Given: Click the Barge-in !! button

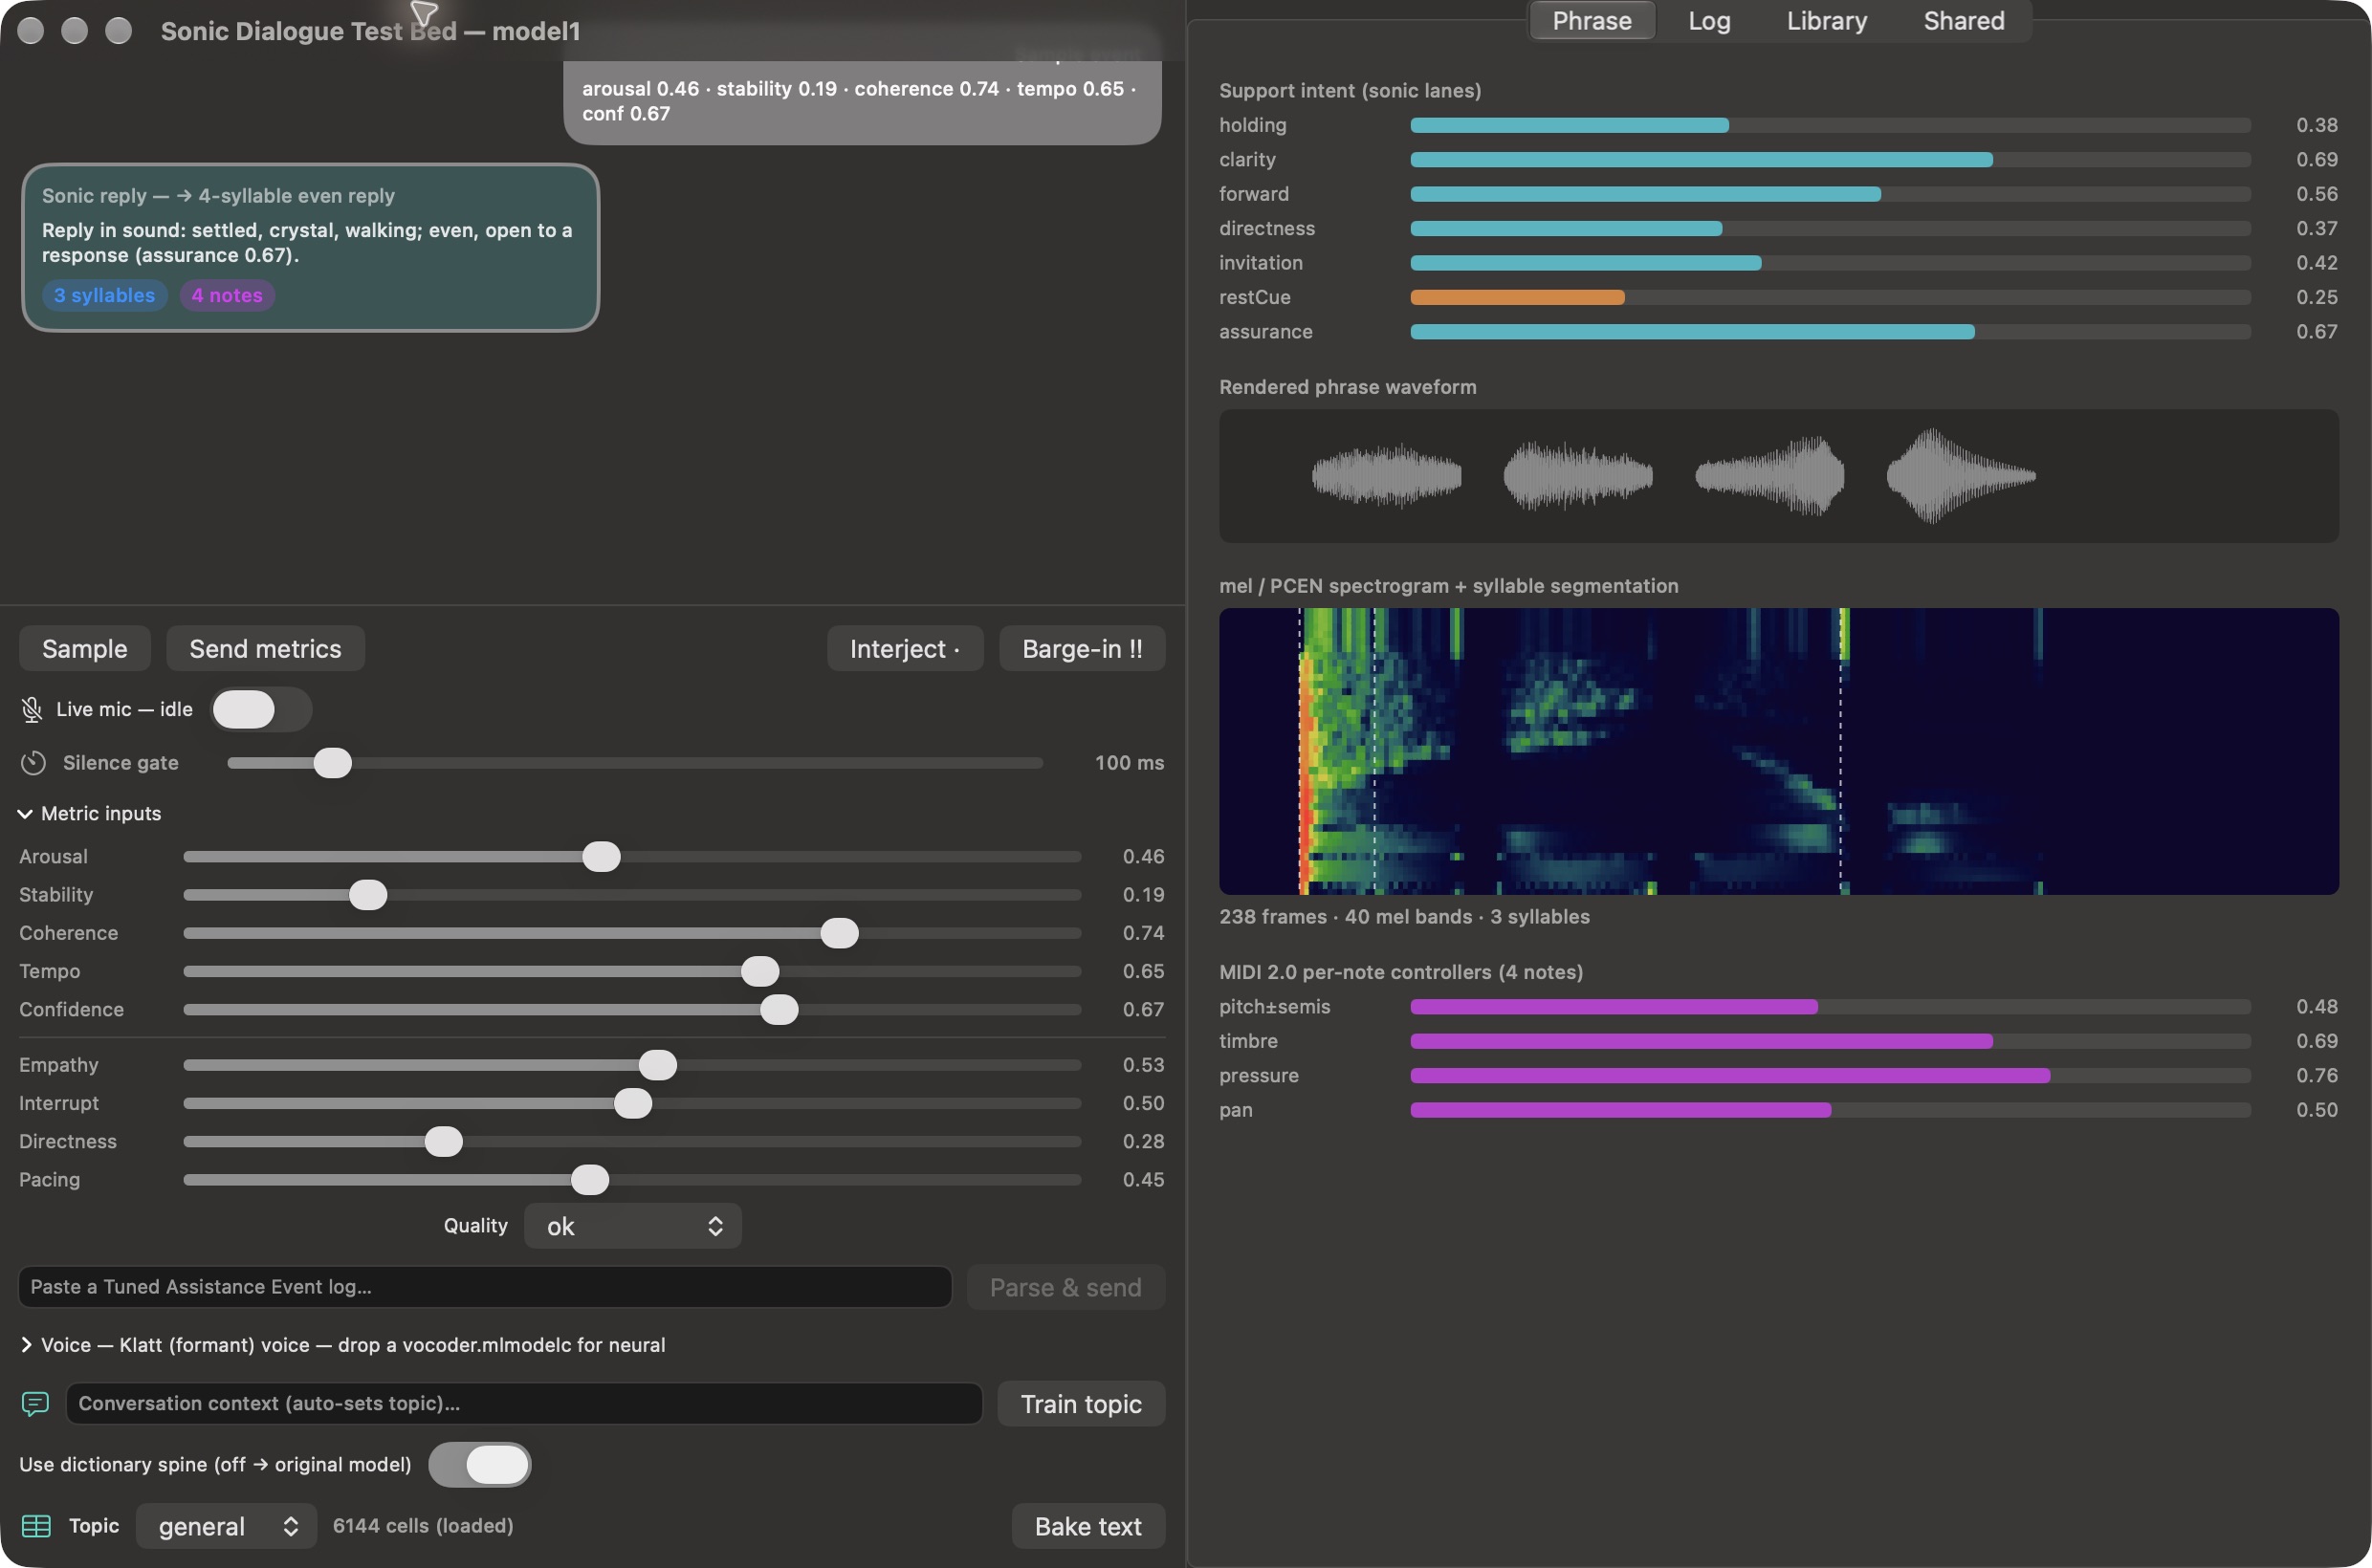Looking at the screenshot, I should pyautogui.click(x=1082, y=649).
